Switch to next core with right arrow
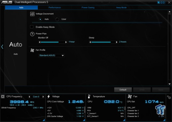The width and height of the screenshot is (172, 122). pyautogui.click(x=43, y=97)
